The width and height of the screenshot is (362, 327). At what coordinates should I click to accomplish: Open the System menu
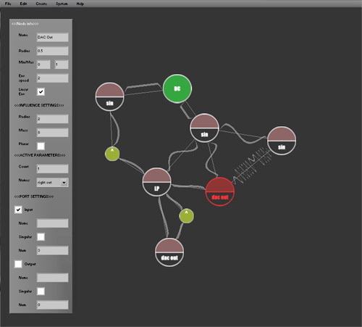coord(62,4)
